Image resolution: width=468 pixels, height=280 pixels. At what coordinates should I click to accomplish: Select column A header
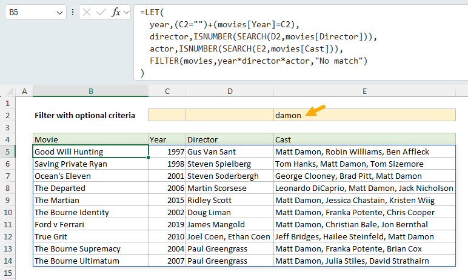point(24,92)
